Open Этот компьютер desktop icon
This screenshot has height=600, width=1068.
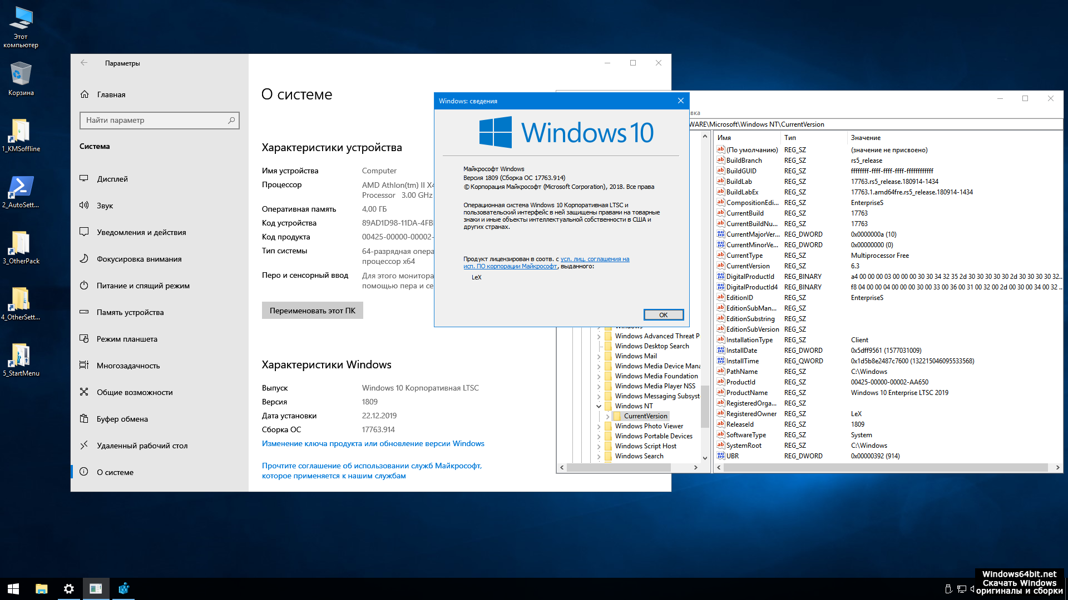click(x=21, y=28)
